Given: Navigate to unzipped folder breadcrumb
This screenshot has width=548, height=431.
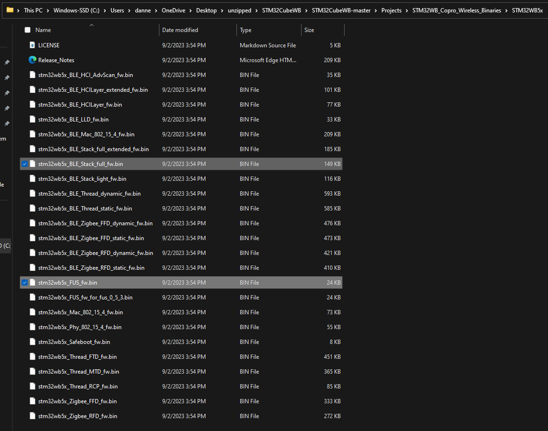Looking at the screenshot, I should coord(239,10).
